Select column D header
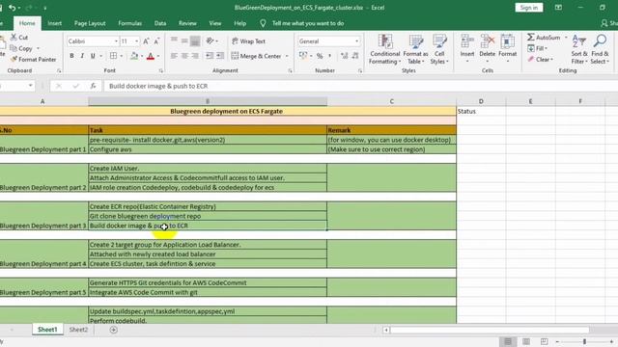This screenshot has width=618, height=347. tap(481, 101)
